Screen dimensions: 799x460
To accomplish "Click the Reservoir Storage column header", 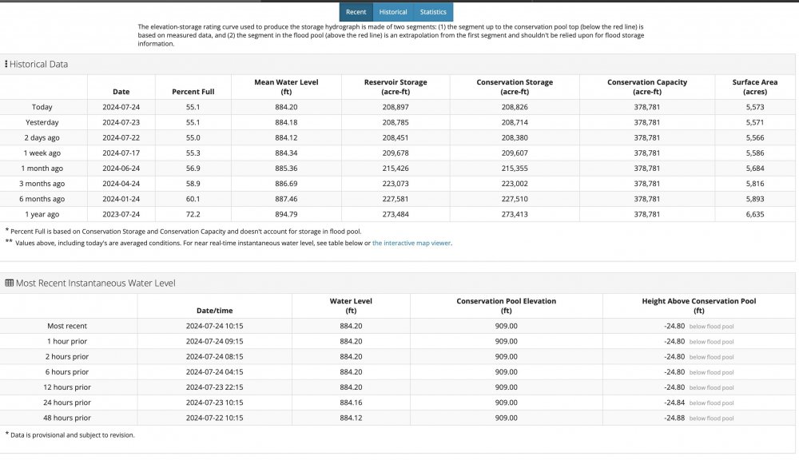I will click(396, 87).
